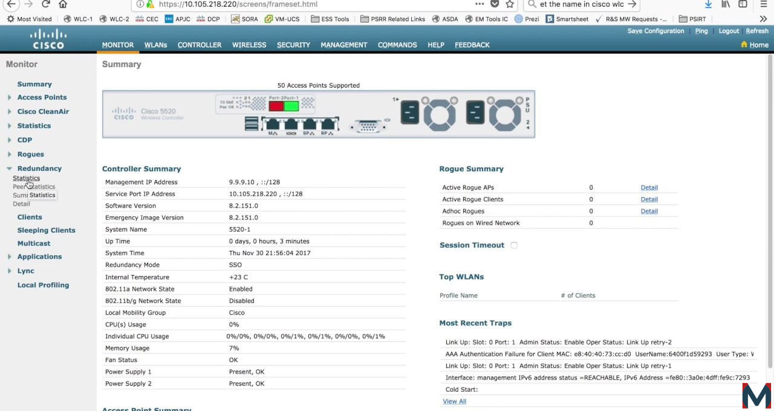The image size is (774, 411).
Task: Open the Prezi bookmark
Action: (x=527, y=19)
